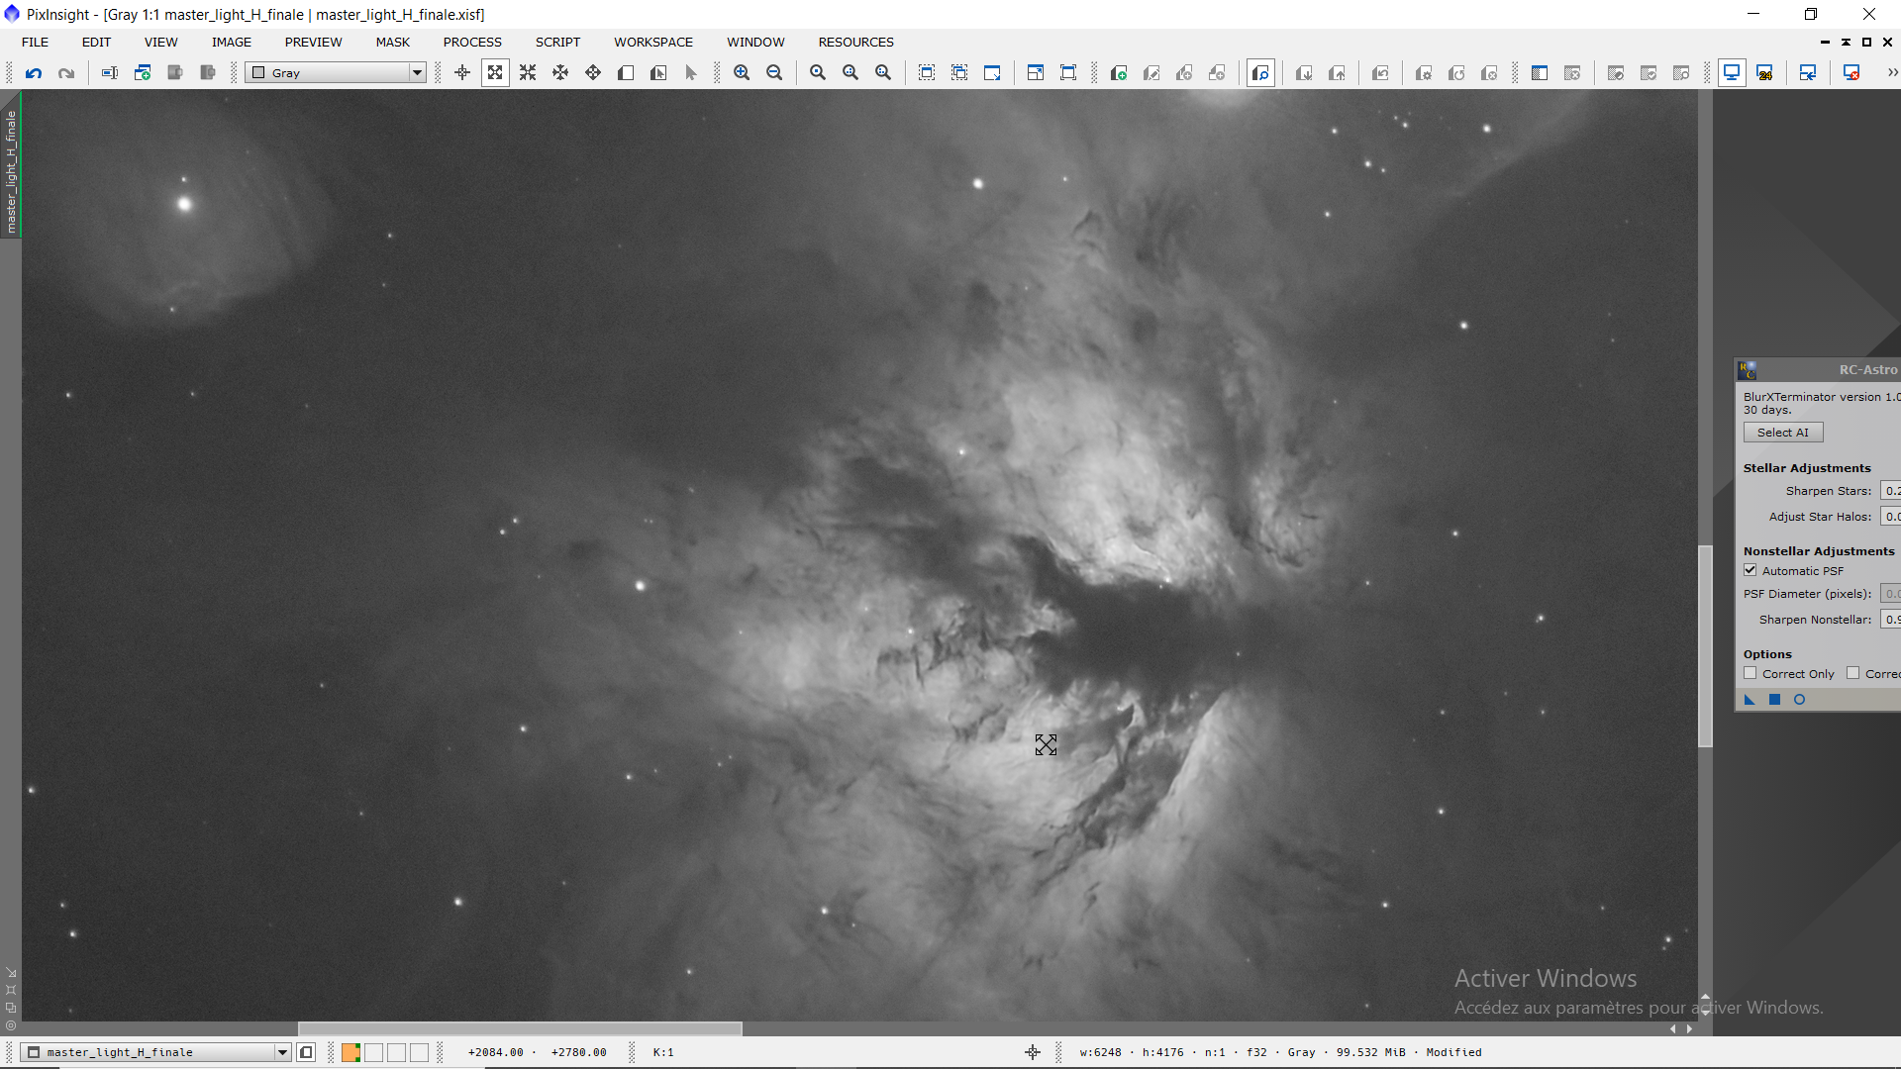
Task: Click the orange color swatch in status bar
Action: [x=350, y=1052]
